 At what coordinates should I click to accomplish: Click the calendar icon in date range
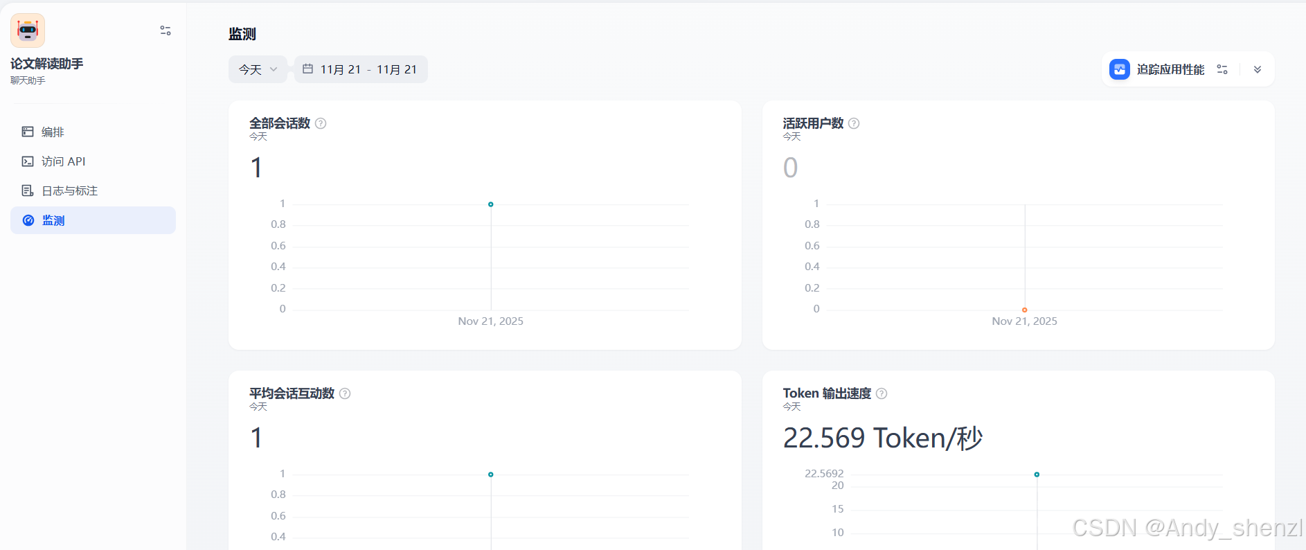point(308,69)
